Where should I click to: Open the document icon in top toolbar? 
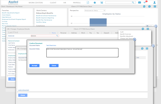click(x=88, y=3)
